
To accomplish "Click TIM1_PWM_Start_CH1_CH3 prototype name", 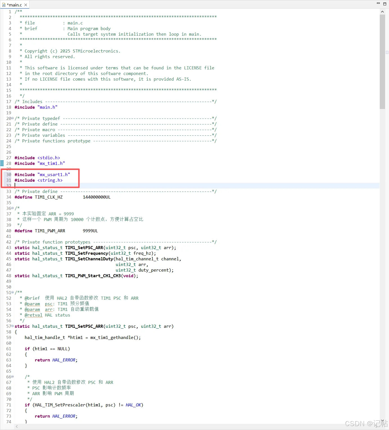I will 93,276.
